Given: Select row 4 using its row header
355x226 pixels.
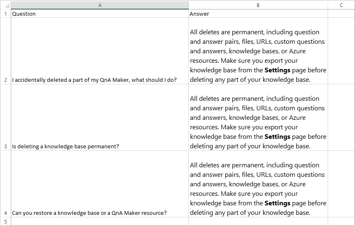Looking at the screenshot, I should [5, 213].
